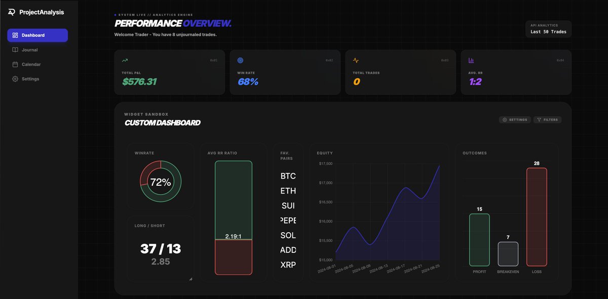This screenshot has height=299, width=608.
Task: Select BTC in favorite pairs
Action: [288, 176]
